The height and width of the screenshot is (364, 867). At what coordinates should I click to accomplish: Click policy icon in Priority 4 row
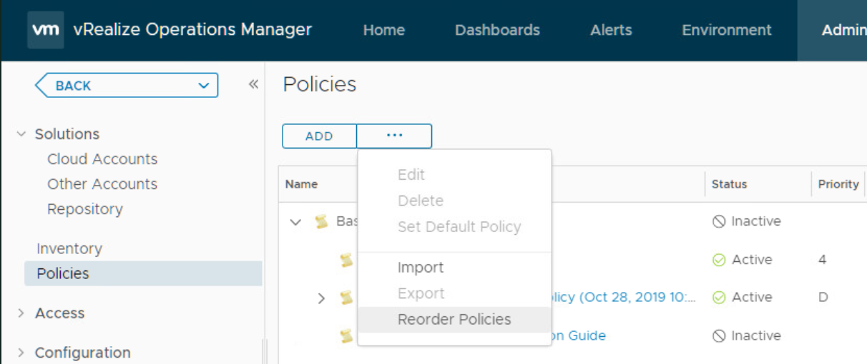click(x=347, y=261)
